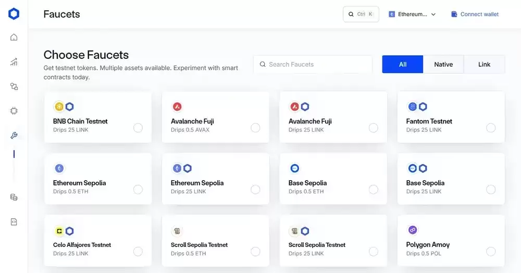Click the connected-shapes sidebar icon
The height and width of the screenshot is (273, 521).
click(14, 86)
